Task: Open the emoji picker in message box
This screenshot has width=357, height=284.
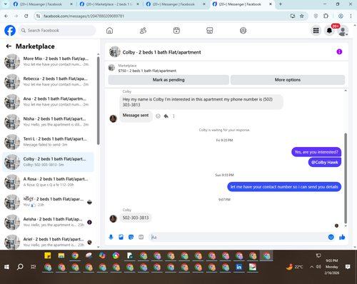Action: pyautogui.click(x=331, y=237)
